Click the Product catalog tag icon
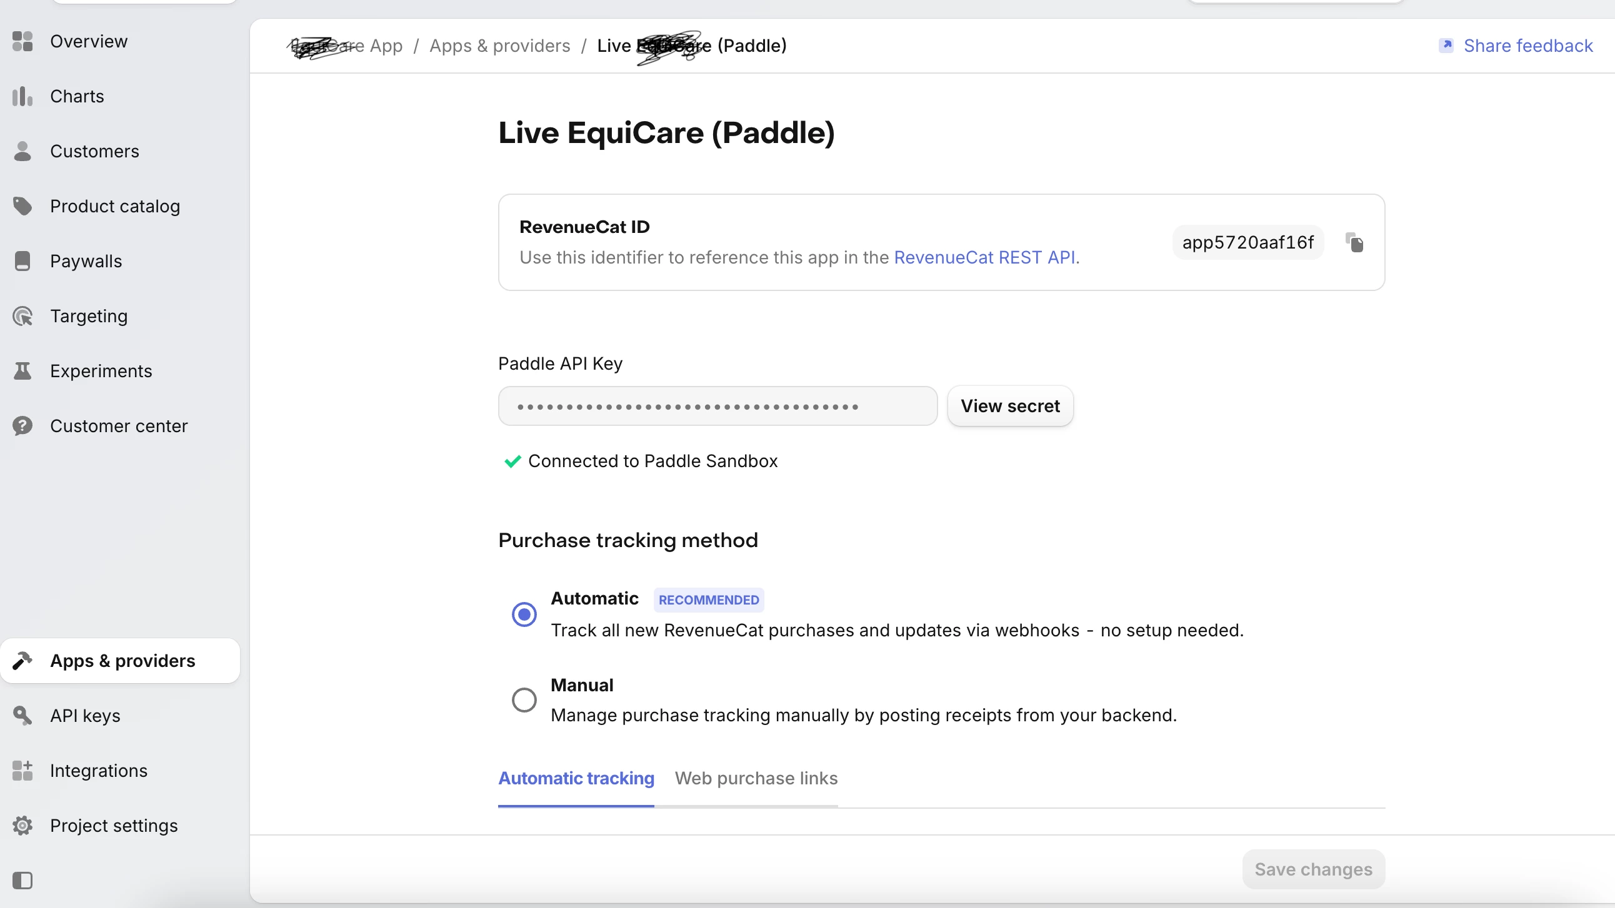Image resolution: width=1615 pixels, height=908 pixels. (x=22, y=206)
